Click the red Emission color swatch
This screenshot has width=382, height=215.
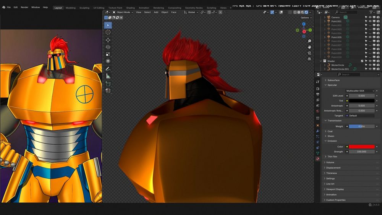[x=361, y=147]
